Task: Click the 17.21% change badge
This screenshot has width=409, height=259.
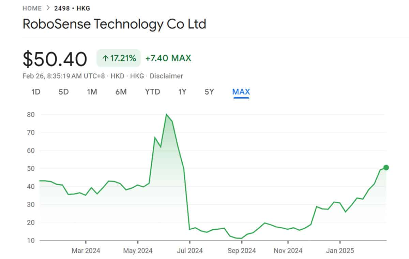Action: [118, 58]
